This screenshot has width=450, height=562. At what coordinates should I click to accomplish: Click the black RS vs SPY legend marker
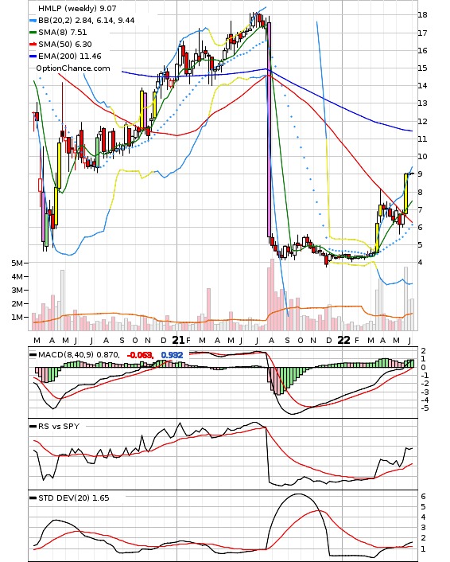click(x=33, y=427)
